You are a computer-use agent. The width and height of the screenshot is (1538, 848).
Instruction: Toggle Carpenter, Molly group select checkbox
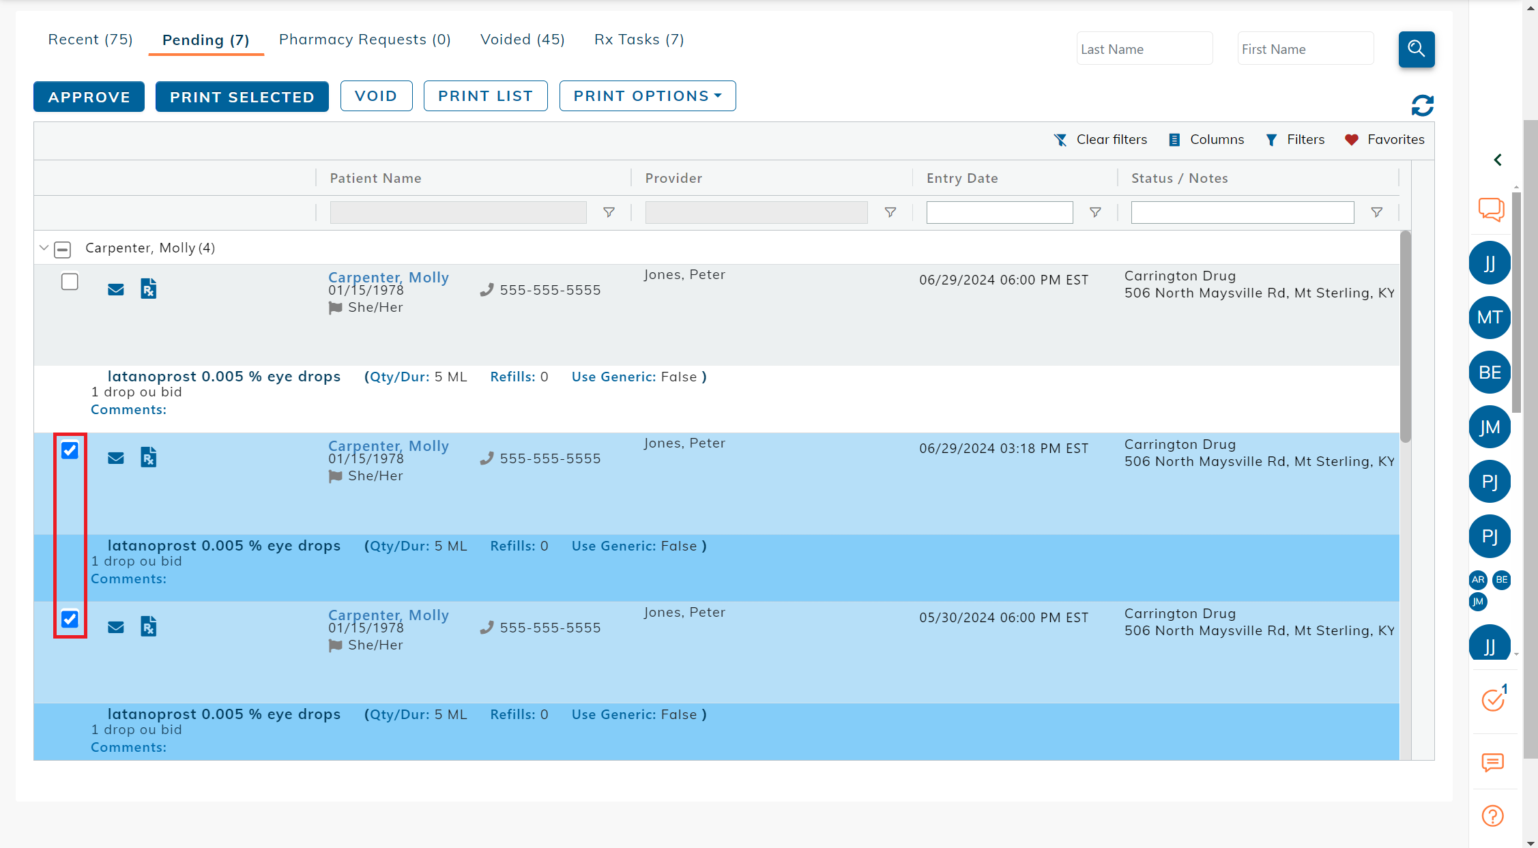62,250
